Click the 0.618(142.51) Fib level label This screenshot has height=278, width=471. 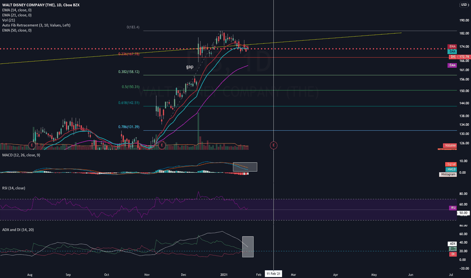tap(129, 103)
